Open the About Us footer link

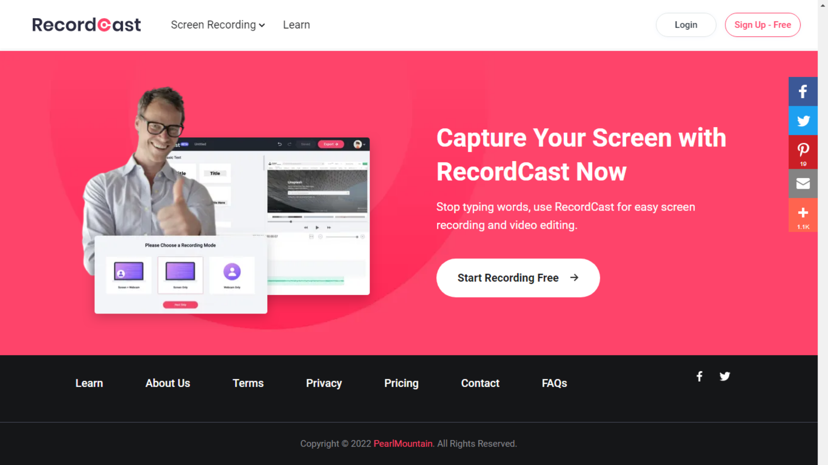(x=167, y=383)
